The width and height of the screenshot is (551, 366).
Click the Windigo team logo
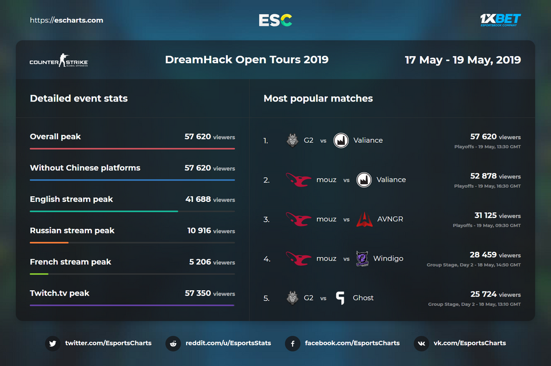pyautogui.click(x=362, y=259)
